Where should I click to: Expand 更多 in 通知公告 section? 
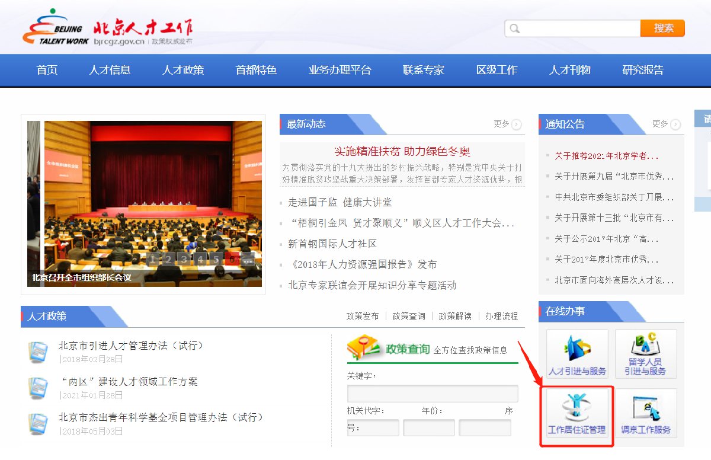pyautogui.click(x=665, y=124)
